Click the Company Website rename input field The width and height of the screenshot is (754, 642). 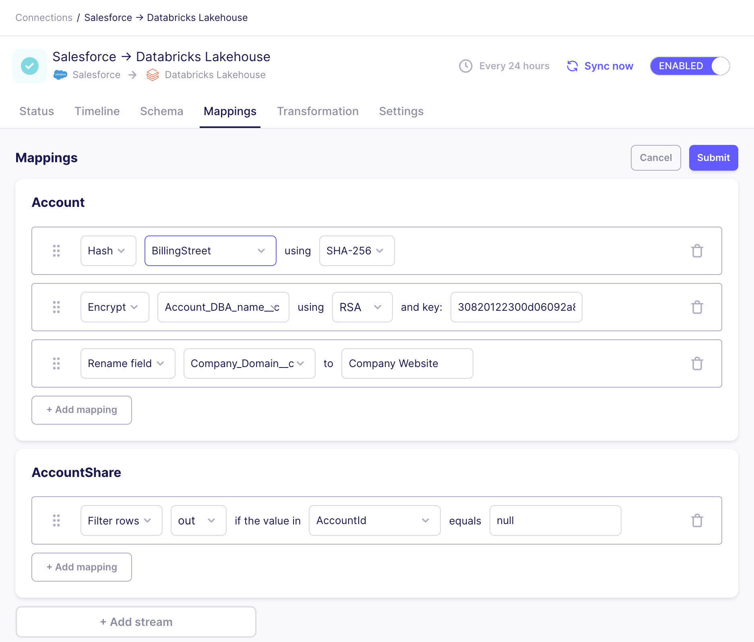(x=407, y=363)
